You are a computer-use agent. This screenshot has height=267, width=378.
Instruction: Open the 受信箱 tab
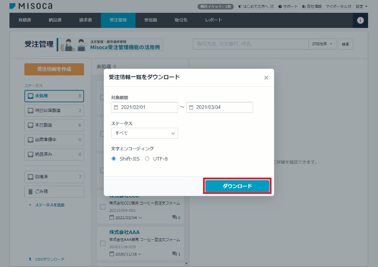[x=151, y=20]
